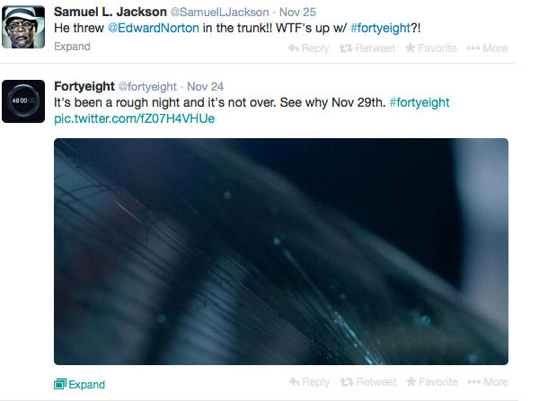This screenshot has width=539, height=401.
Task: Favorite the Fortyeight tweet
Action: 432,382
